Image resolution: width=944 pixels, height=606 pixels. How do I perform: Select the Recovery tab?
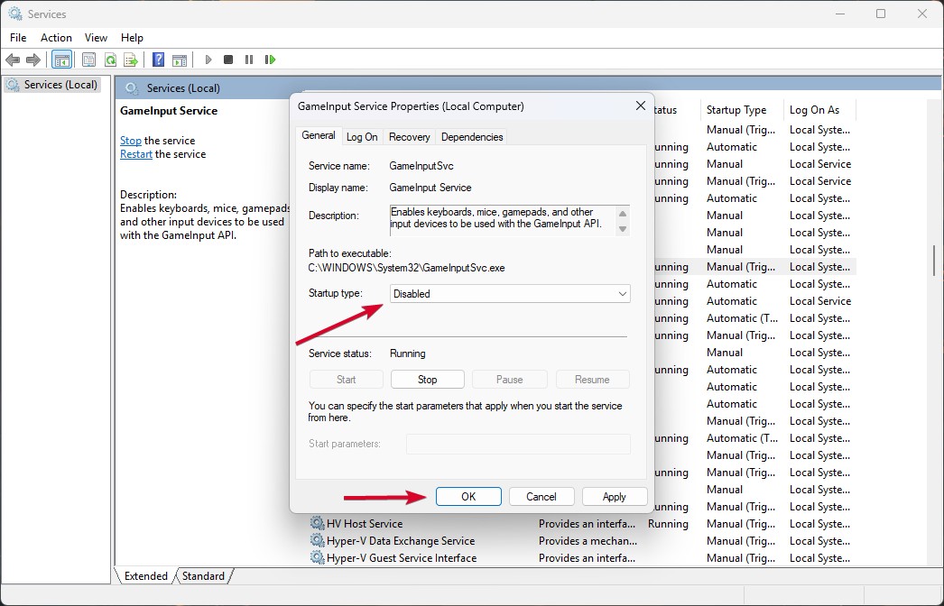pos(409,136)
